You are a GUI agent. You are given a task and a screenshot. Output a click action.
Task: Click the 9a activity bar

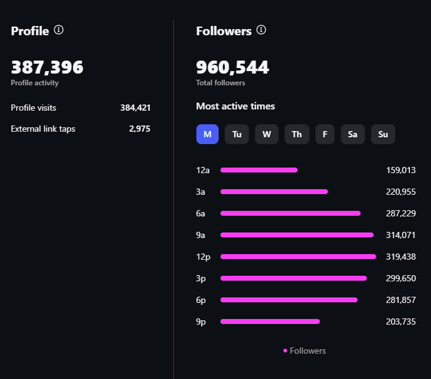click(297, 235)
